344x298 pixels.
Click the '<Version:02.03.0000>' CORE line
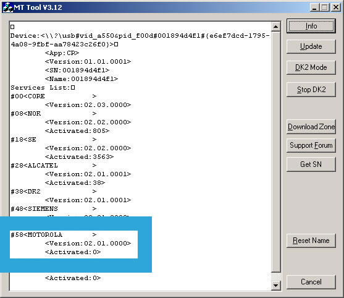(x=88, y=104)
